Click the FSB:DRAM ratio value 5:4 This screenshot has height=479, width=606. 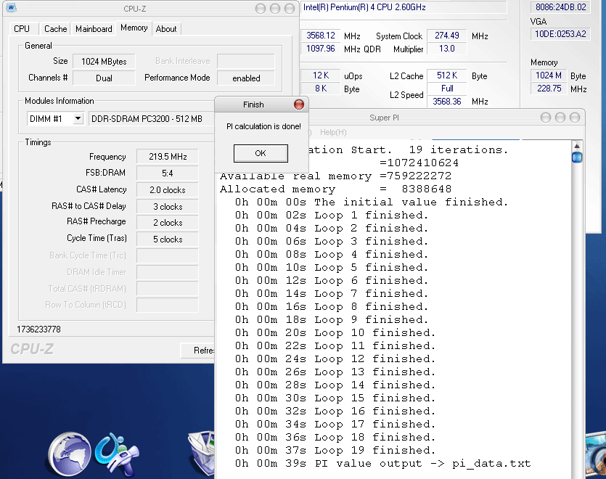pyautogui.click(x=168, y=173)
